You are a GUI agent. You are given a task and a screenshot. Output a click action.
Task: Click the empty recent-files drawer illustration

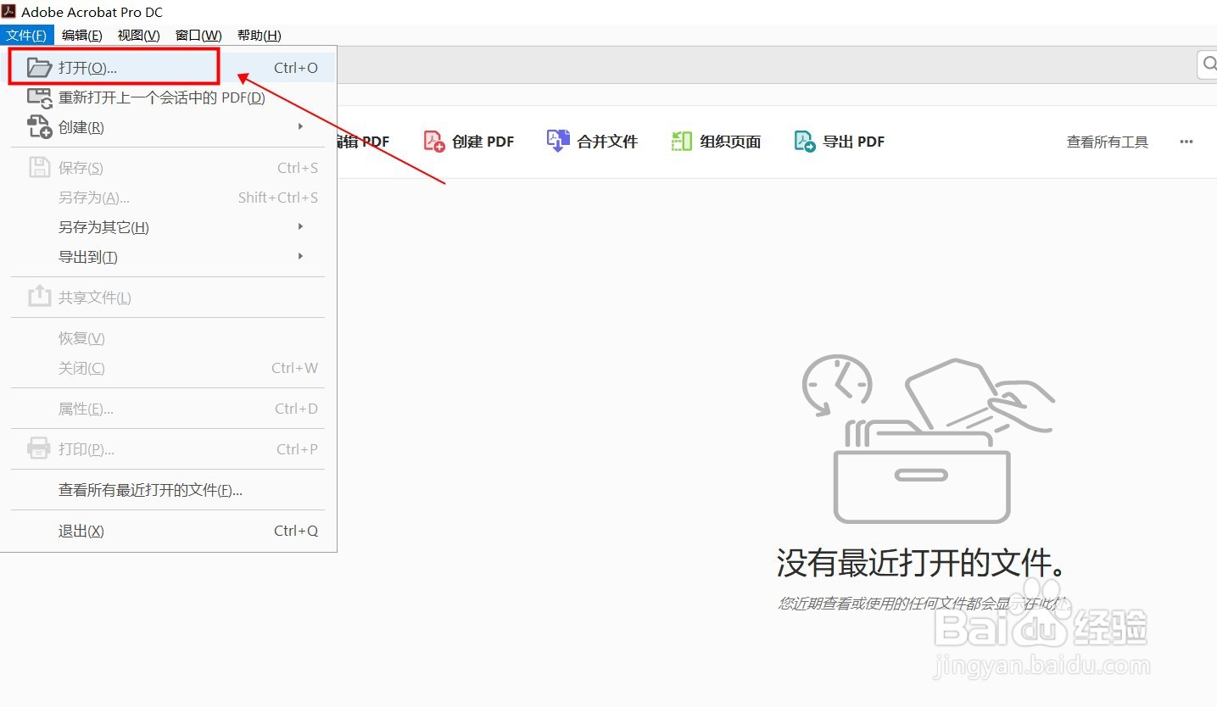coord(928,438)
